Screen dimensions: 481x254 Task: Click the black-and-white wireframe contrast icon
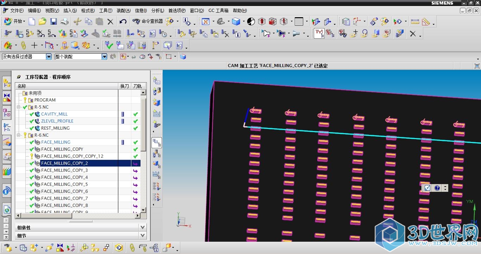pos(251,21)
